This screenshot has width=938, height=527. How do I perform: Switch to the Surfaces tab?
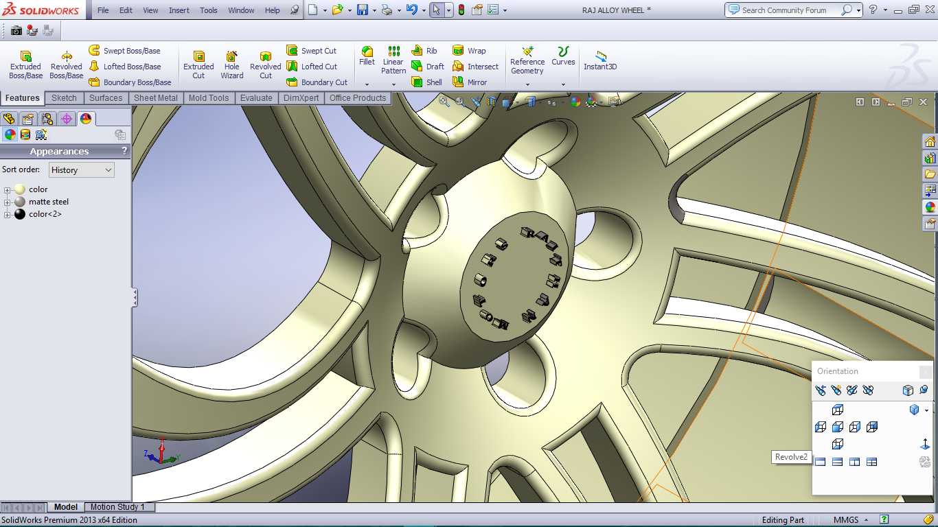106,98
